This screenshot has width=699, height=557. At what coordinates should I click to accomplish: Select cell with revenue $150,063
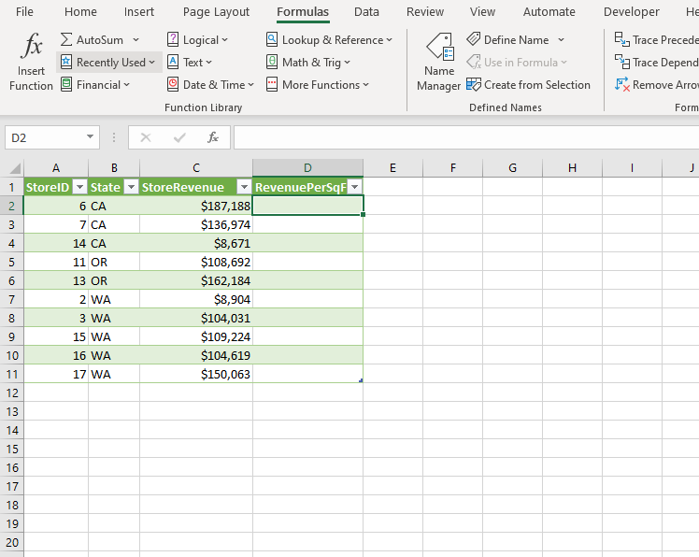pos(196,374)
